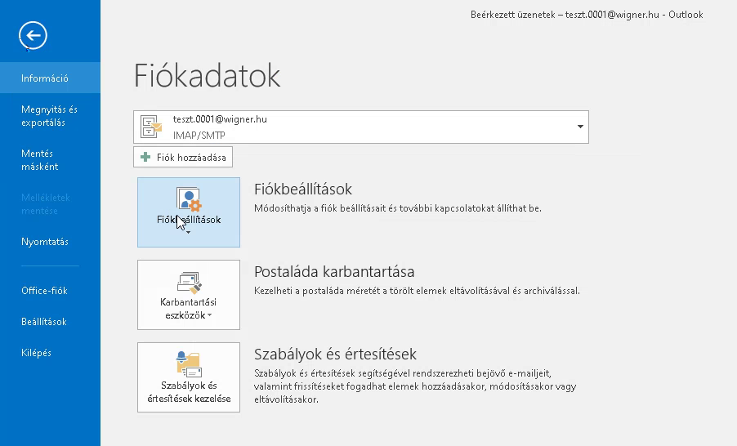This screenshot has height=446, width=737.
Task: Click the Szabályok és értesítések heading
Action: [x=336, y=354]
